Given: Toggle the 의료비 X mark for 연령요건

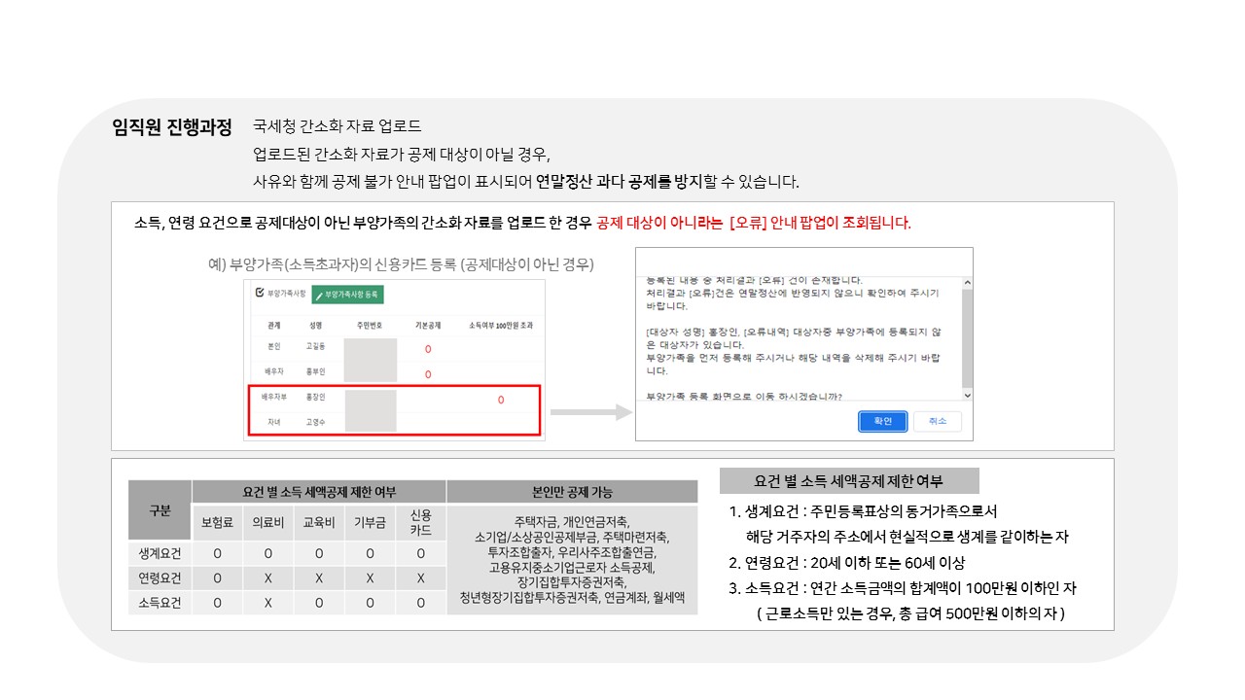Looking at the screenshot, I should (x=267, y=577).
